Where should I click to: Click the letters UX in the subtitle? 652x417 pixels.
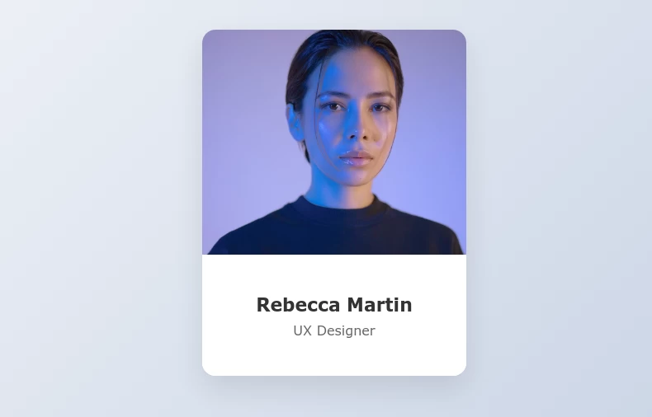point(302,330)
